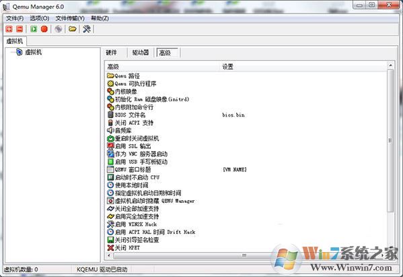Click the 音频库 speaker icon
The width and height of the screenshot is (403, 277).
(x=110, y=130)
